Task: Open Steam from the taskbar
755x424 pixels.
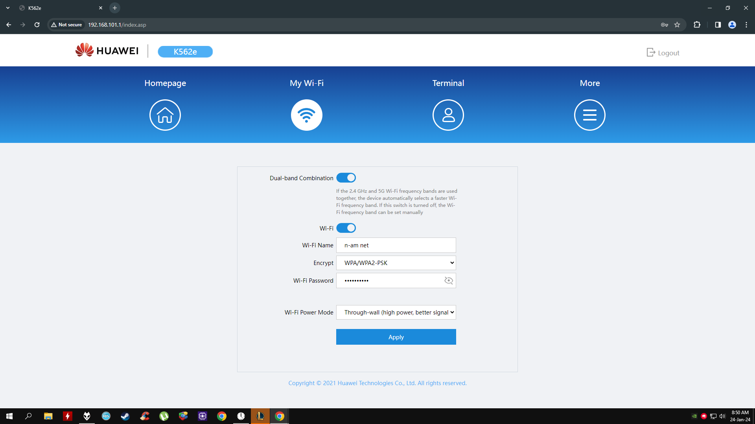Action: pos(125,416)
